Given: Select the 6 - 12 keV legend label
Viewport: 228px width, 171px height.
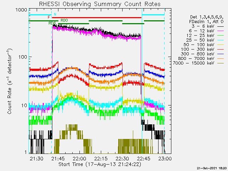Looking at the screenshot, I should (202, 31).
